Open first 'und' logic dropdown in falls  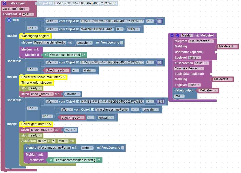point(32,28)
